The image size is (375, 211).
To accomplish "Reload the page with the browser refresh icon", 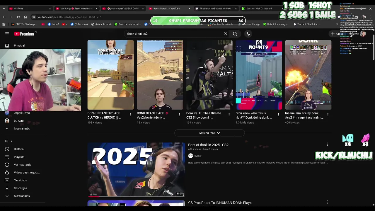I will 18,17.
